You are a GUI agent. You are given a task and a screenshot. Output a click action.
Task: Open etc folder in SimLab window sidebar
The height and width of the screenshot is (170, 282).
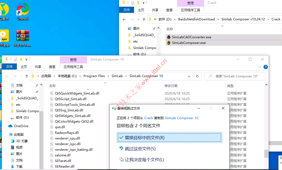16,104
